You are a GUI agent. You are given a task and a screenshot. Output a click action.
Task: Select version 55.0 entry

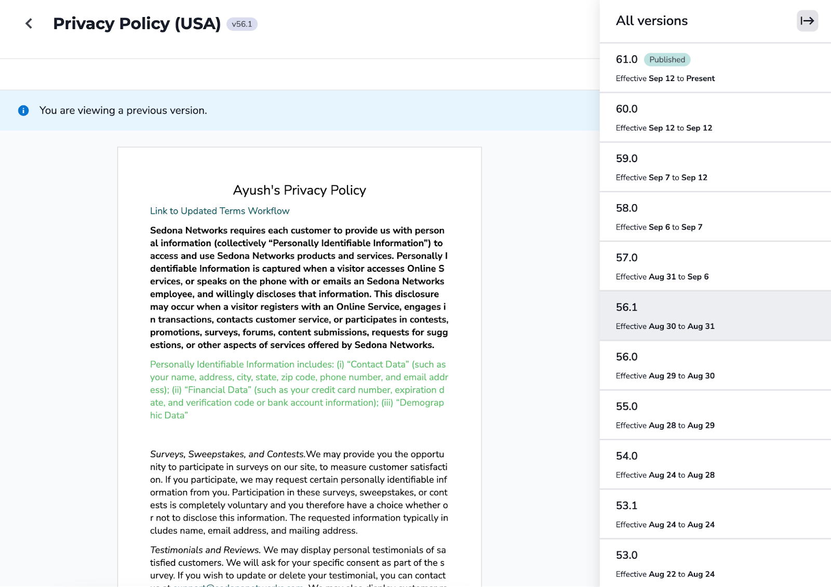tap(715, 416)
